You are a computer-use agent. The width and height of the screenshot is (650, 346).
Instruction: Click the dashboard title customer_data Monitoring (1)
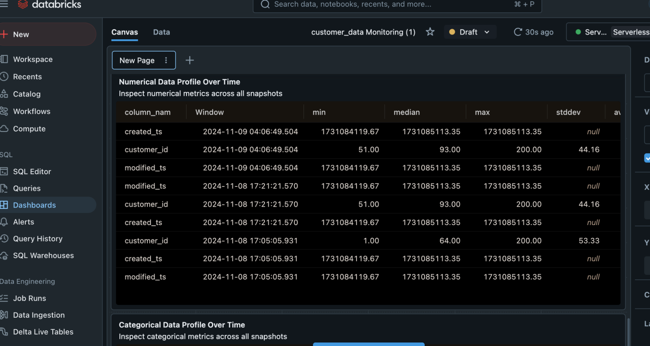pos(363,32)
